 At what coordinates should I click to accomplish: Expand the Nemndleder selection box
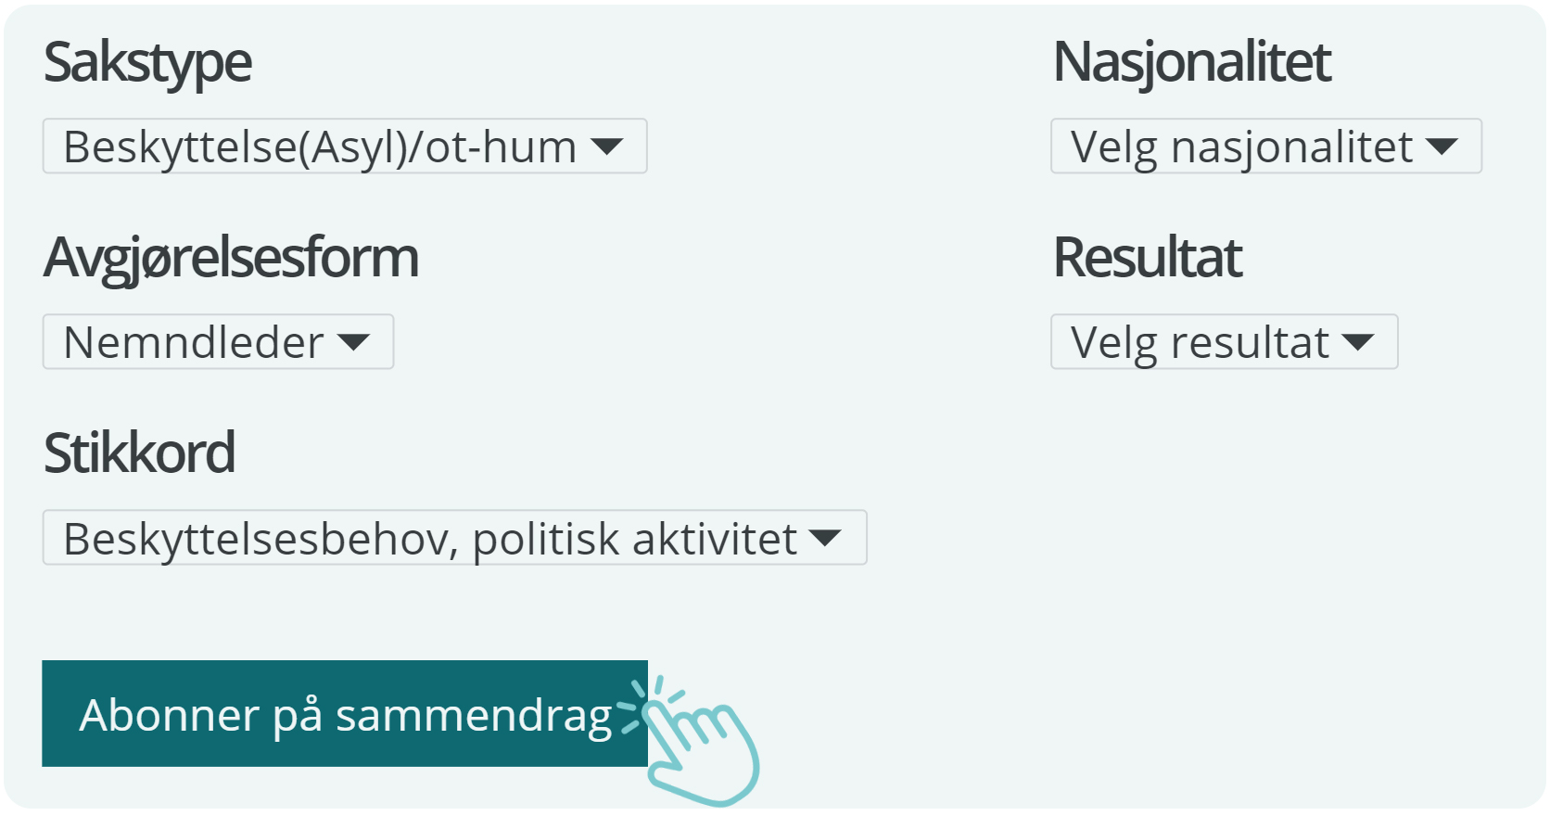[x=218, y=342]
